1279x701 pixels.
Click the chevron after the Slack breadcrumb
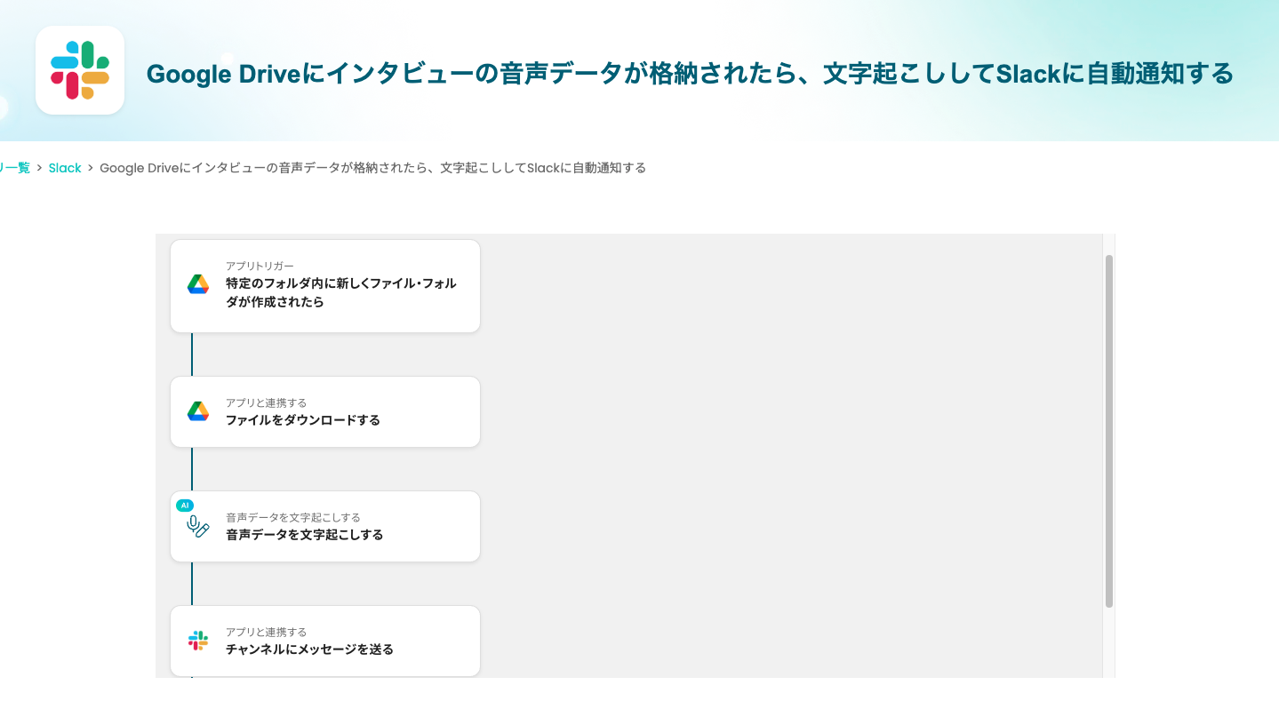(x=89, y=167)
